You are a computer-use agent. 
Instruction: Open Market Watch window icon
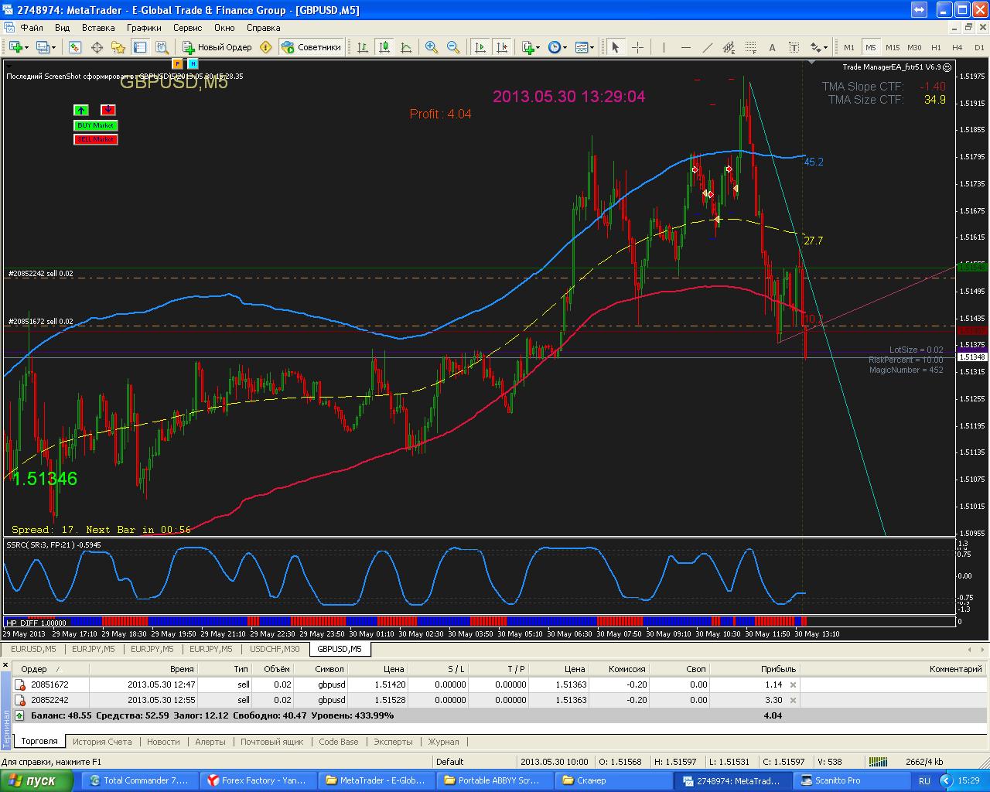(x=75, y=47)
